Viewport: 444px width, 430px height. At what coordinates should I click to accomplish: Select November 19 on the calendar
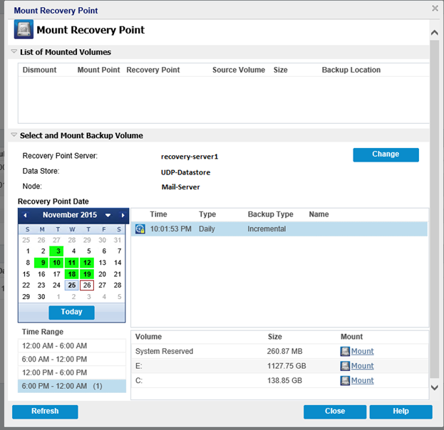coord(87,274)
